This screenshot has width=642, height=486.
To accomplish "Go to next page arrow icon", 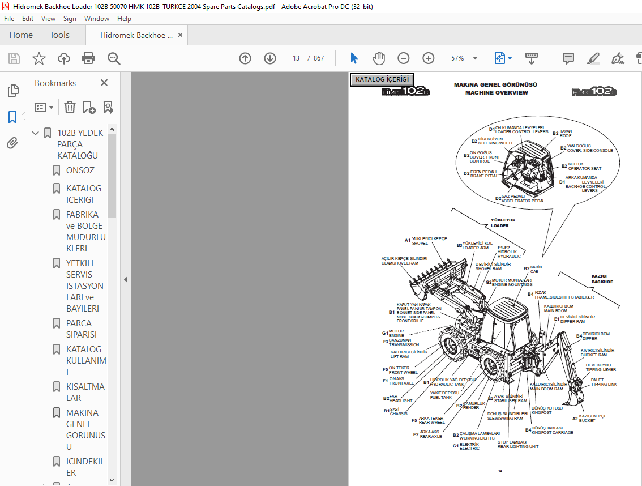I will (x=270, y=58).
